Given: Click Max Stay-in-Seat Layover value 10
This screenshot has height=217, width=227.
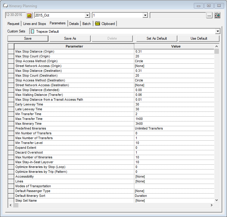Looking at the screenshot, I should point(174,162).
